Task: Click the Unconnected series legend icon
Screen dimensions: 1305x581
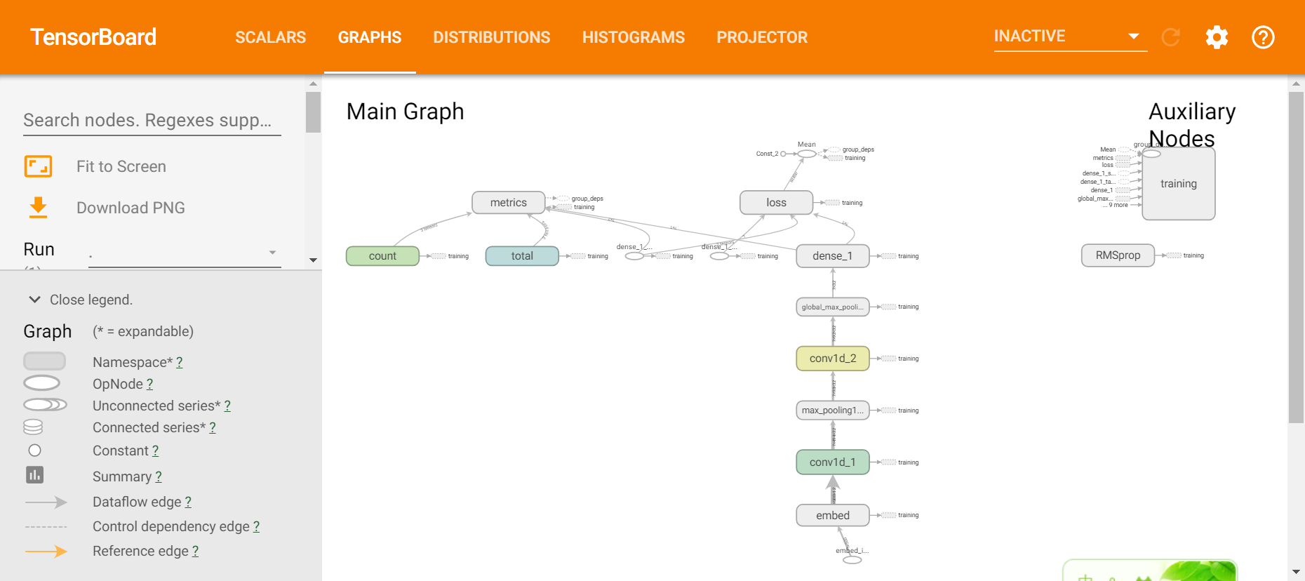Action: [45, 405]
